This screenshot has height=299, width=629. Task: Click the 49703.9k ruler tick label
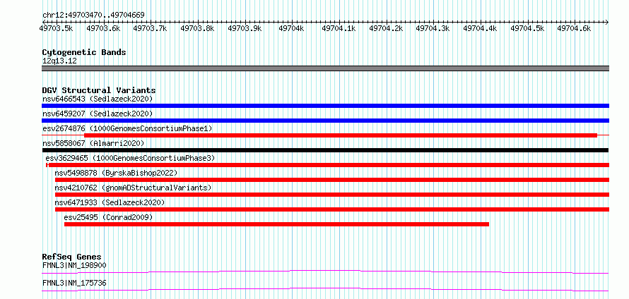[x=245, y=28]
